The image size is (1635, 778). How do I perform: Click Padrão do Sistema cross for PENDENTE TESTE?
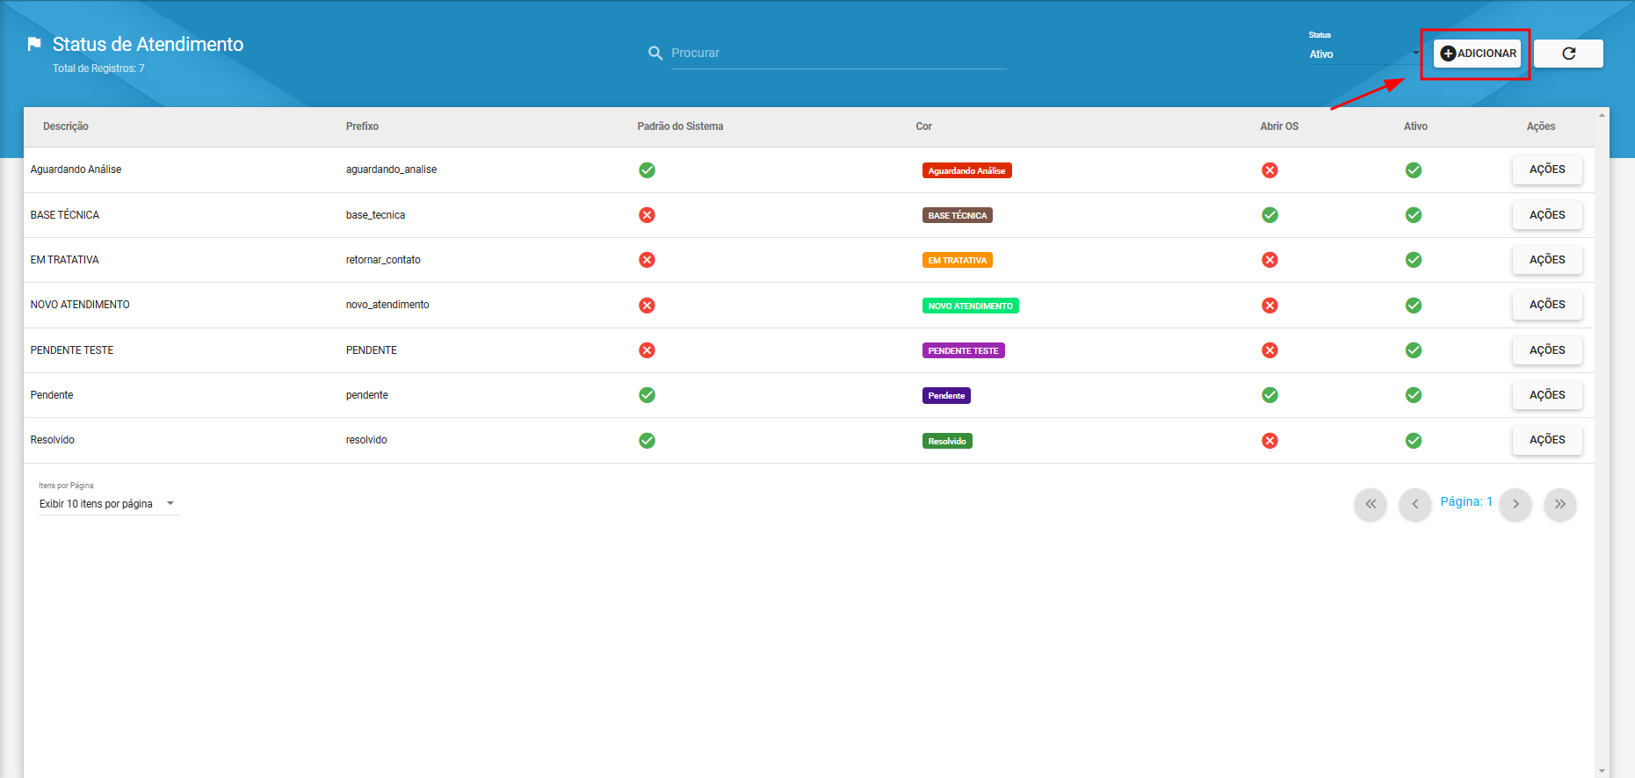647,350
